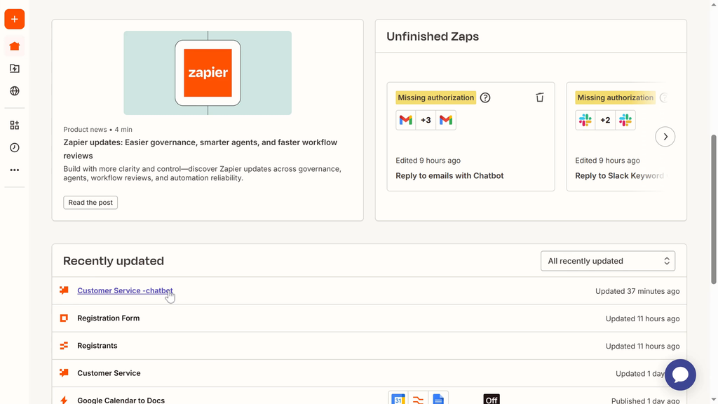This screenshot has height=404, width=718.
Task: Click the Zapier logo banner image
Action: point(208,73)
